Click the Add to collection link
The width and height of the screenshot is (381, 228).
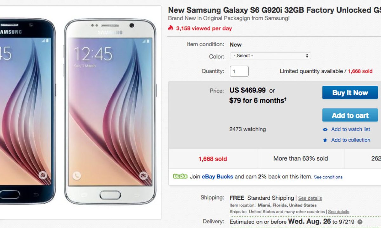coord(351,140)
